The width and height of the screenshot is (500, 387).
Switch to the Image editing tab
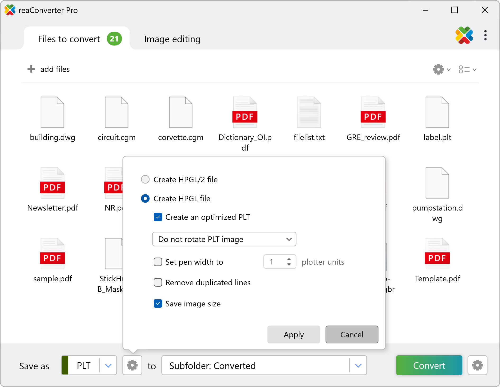point(172,39)
